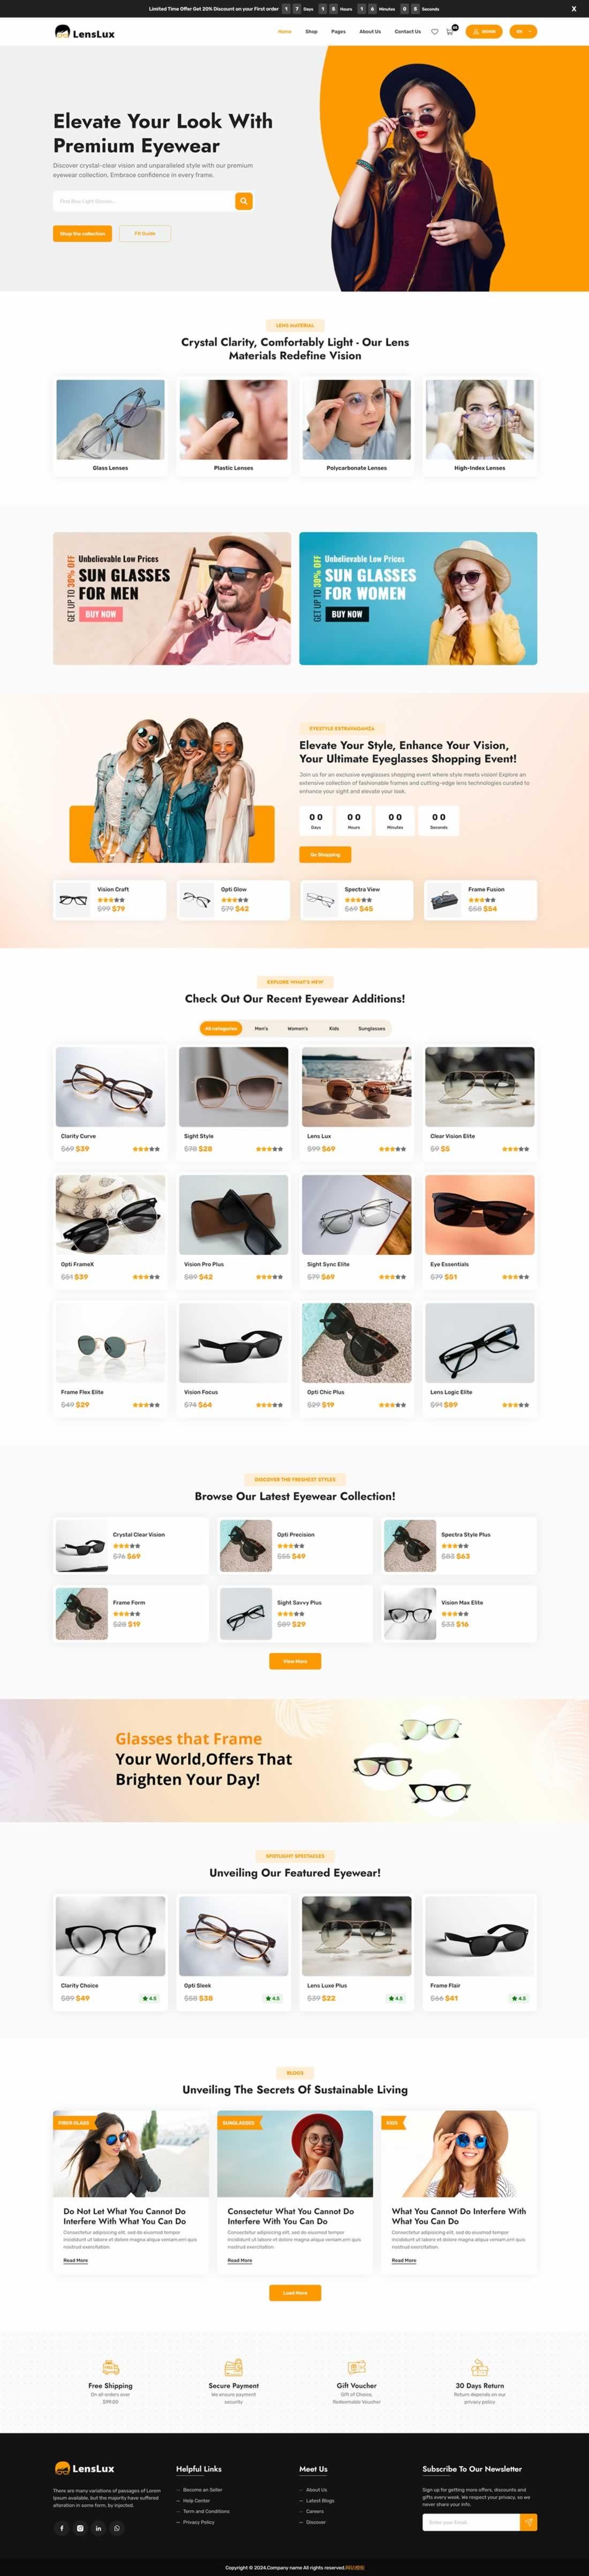Switch to the Kids category tab

(334, 1028)
